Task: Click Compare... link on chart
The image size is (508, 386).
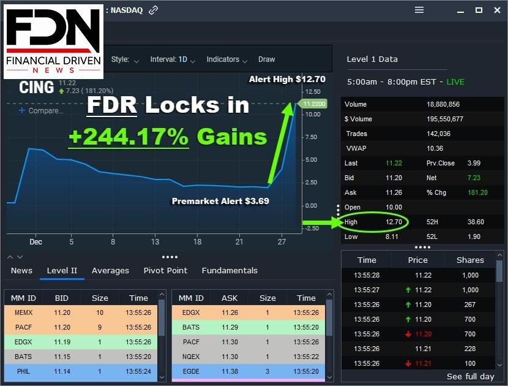Action: (x=46, y=111)
